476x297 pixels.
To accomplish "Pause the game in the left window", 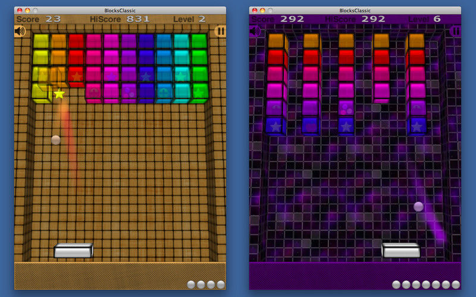I will point(220,31).
